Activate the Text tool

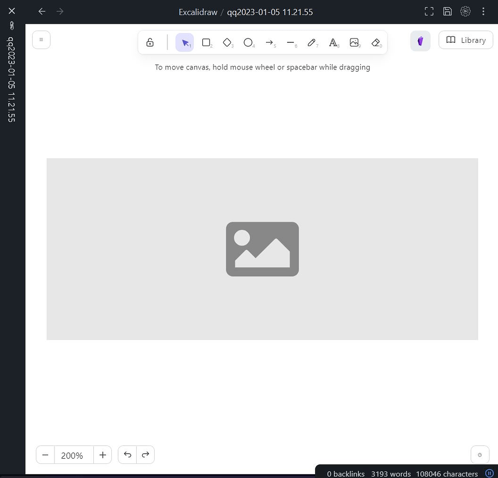[334, 42]
